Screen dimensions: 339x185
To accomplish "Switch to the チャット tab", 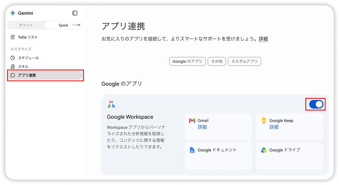I will [26, 25].
